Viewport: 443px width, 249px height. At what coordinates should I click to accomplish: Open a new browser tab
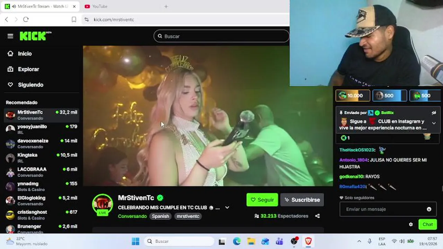166,6
